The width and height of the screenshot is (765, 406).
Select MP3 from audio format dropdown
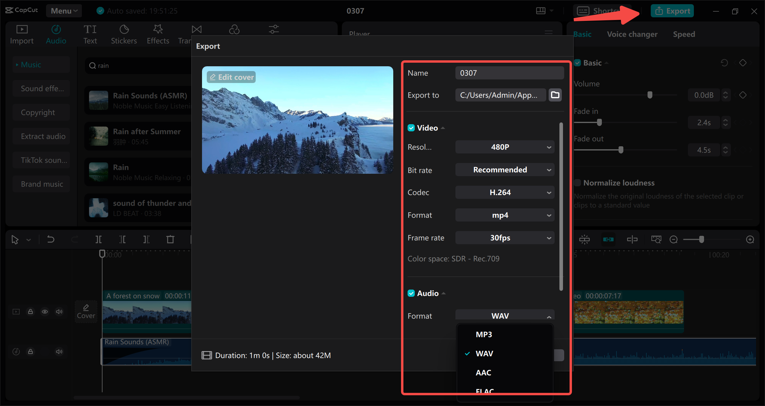click(484, 334)
